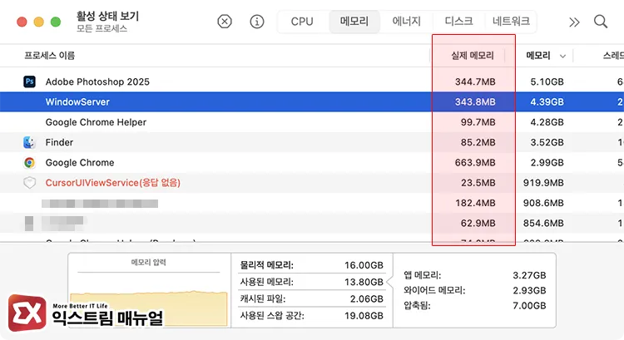This screenshot has height=340, width=624.
Task: Click the stop process (X) icon
Action: [x=225, y=22]
